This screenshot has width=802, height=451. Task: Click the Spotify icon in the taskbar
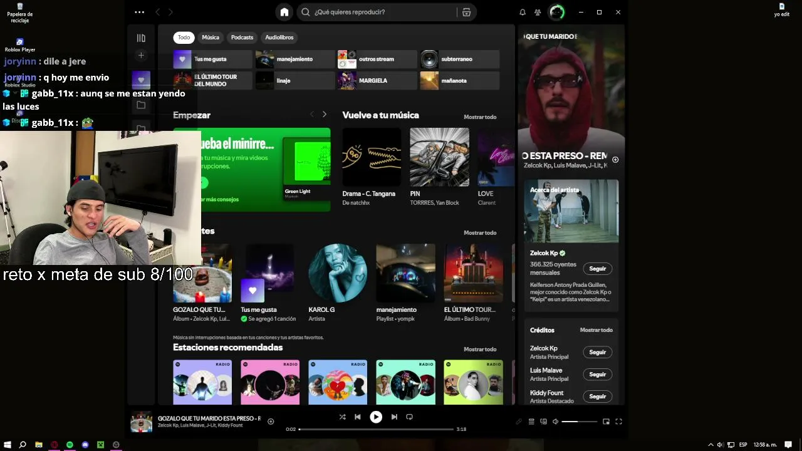(70, 445)
